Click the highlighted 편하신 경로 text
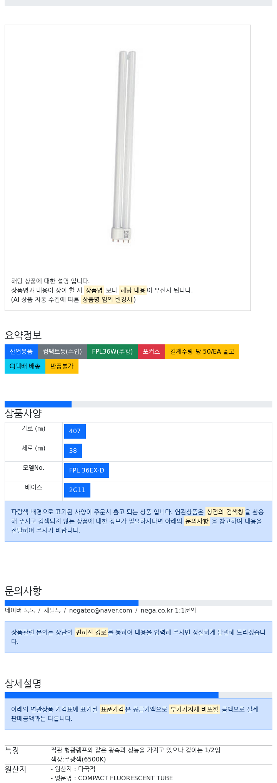The width and height of the screenshot is (277, 783). [x=91, y=632]
